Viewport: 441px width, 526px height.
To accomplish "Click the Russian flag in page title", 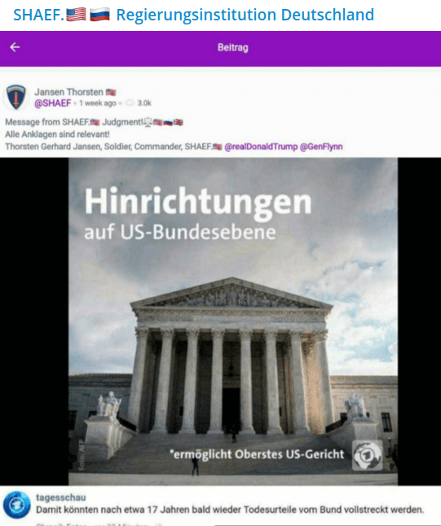I will [x=99, y=15].
